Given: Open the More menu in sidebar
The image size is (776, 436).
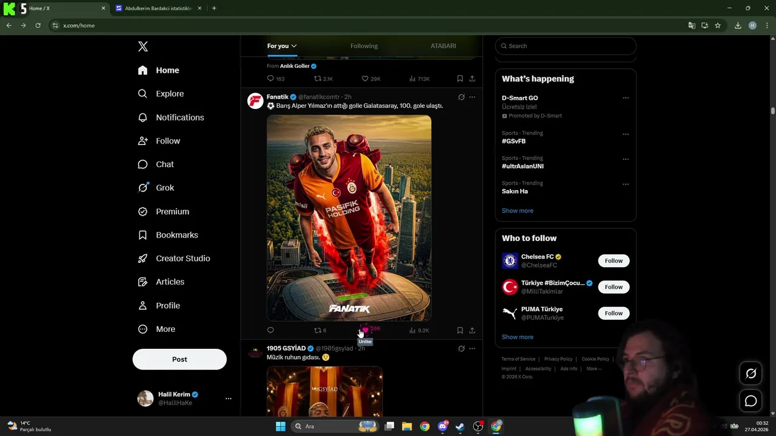Looking at the screenshot, I should pyautogui.click(x=156, y=329).
